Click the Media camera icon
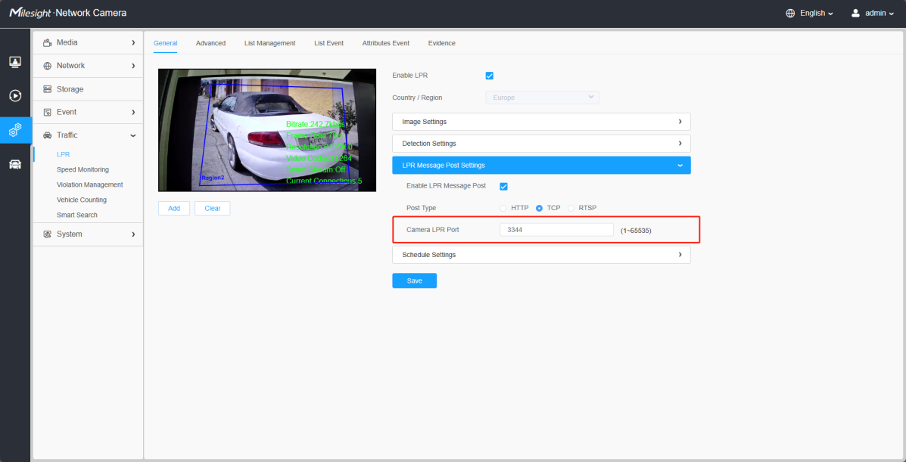 [x=48, y=43]
